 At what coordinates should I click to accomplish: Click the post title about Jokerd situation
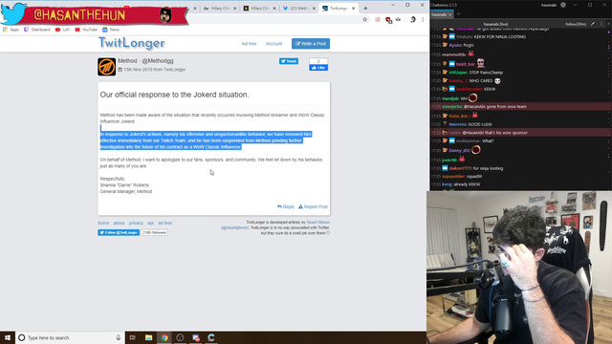174,95
